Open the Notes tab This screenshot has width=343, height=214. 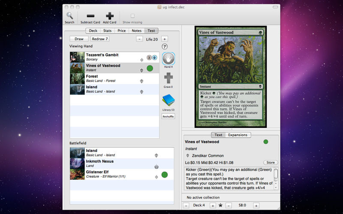point(137,30)
